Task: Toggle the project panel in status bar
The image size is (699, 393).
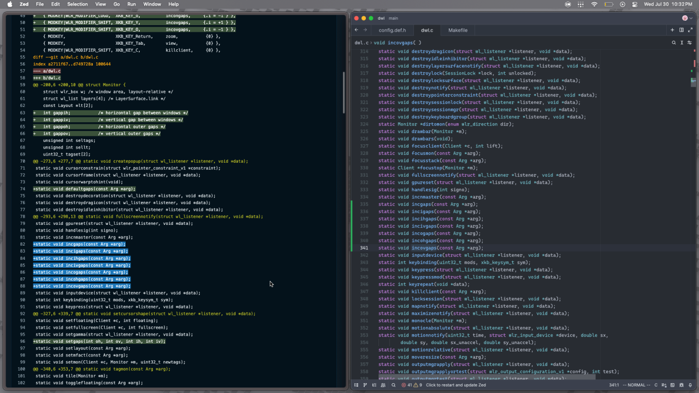Action: (356, 385)
